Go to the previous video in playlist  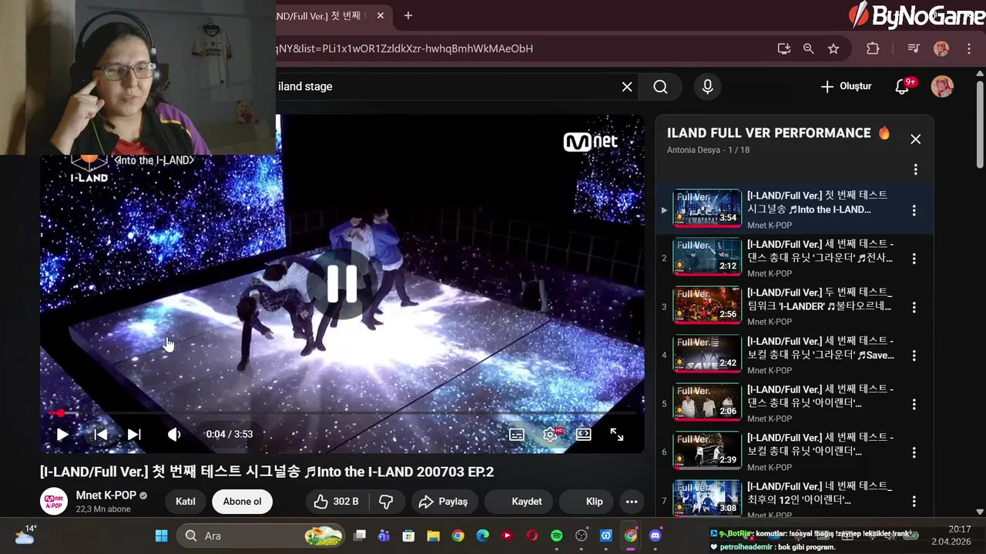101,434
